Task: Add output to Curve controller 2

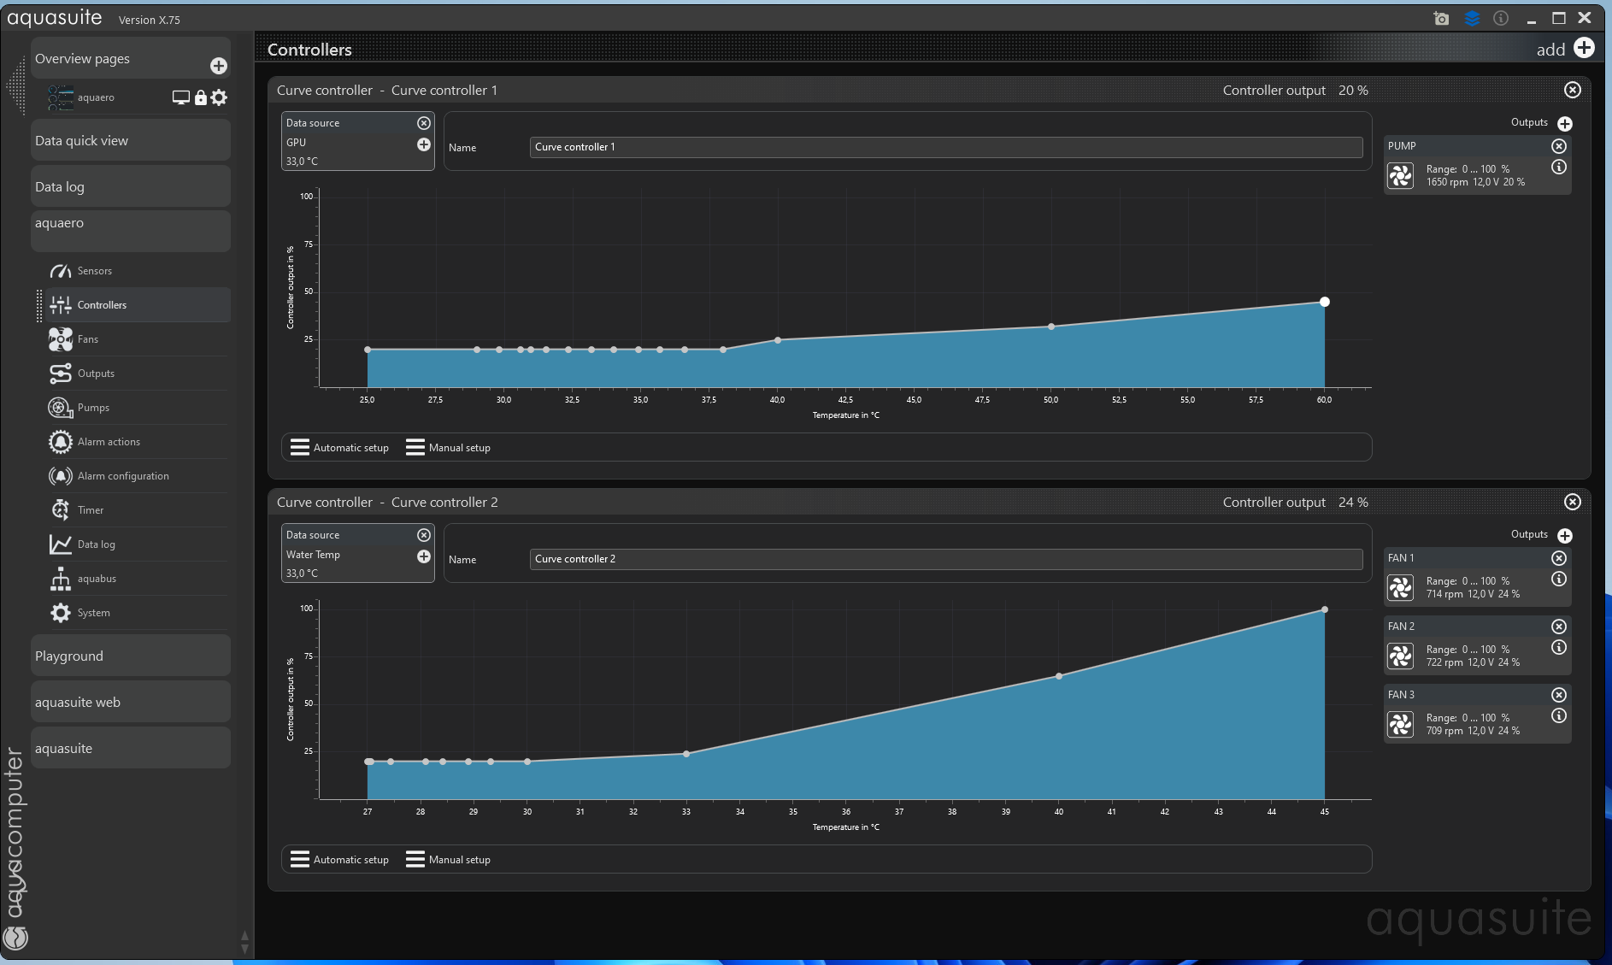Action: point(1565,535)
